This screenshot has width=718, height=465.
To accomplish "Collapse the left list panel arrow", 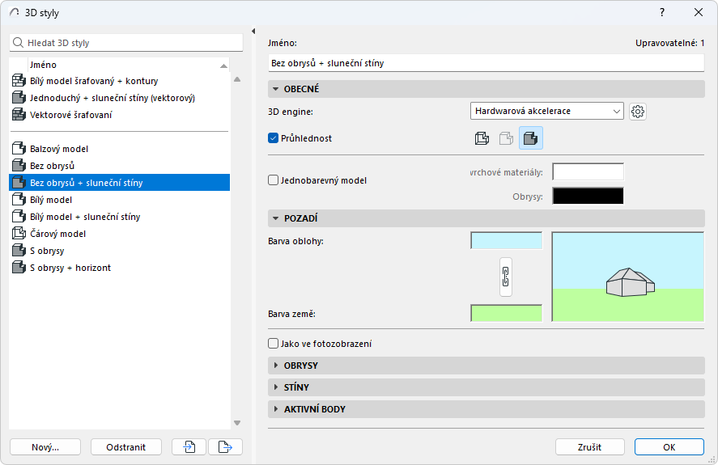I will pyautogui.click(x=253, y=31).
